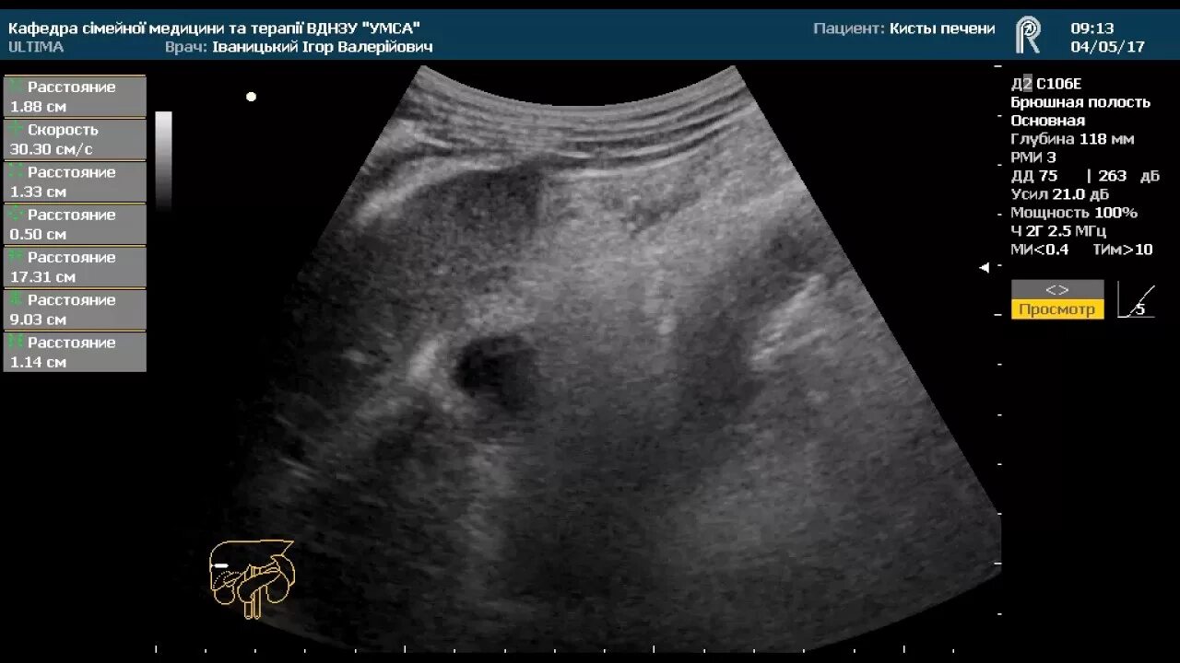Viewport: 1180px width, 663px height.
Task: Click the <> arrows button above Просмотр
Action: coord(1057,290)
